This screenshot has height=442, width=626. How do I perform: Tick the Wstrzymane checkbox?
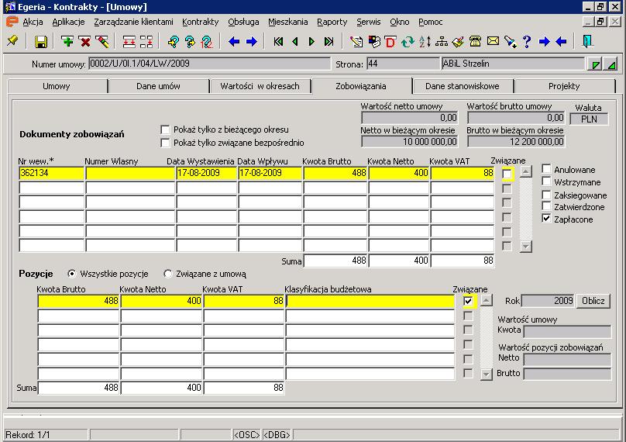pos(546,181)
